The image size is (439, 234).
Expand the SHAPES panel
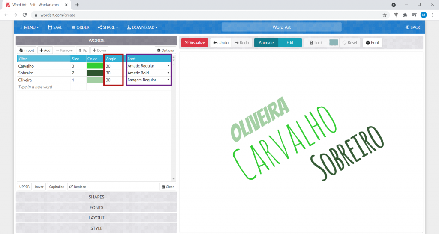pyautogui.click(x=96, y=197)
